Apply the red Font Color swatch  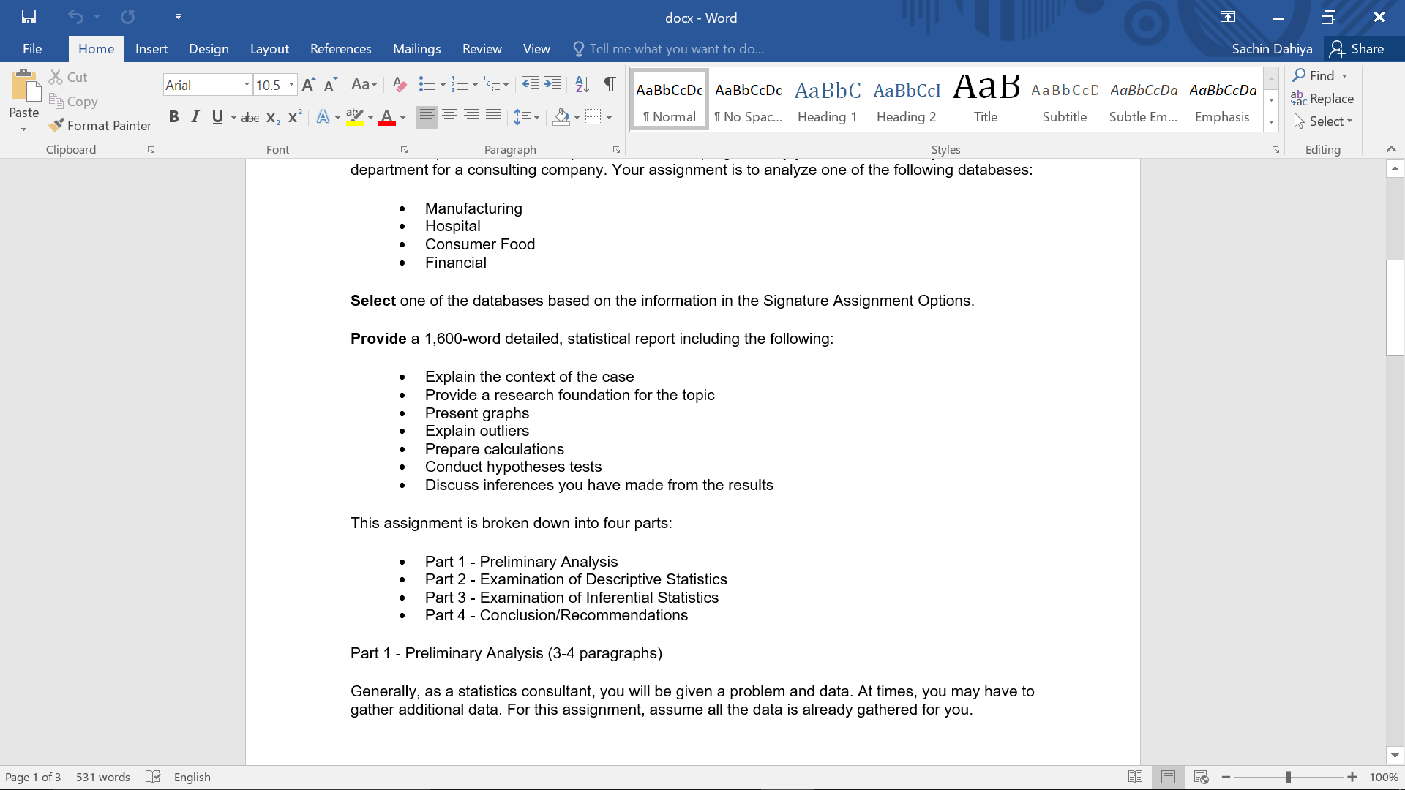click(x=387, y=117)
